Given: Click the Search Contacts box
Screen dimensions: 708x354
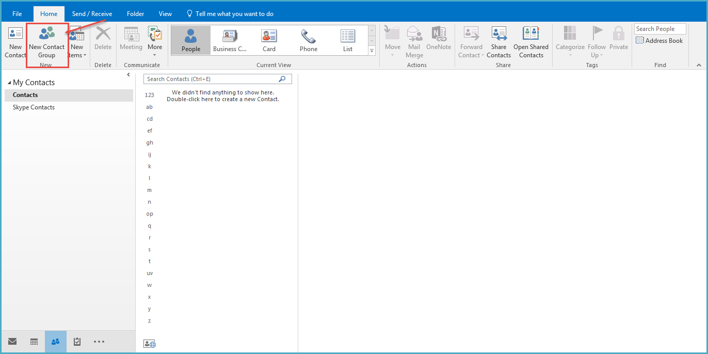Looking at the screenshot, I should pos(217,79).
